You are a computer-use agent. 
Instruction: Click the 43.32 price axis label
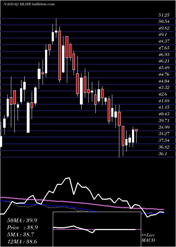pos(164,88)
